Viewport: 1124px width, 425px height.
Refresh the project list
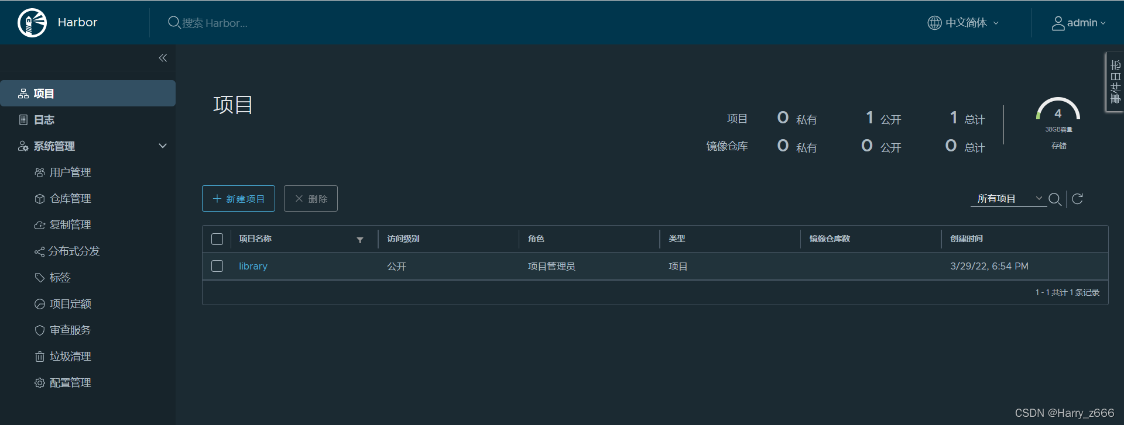(1077, 199)
